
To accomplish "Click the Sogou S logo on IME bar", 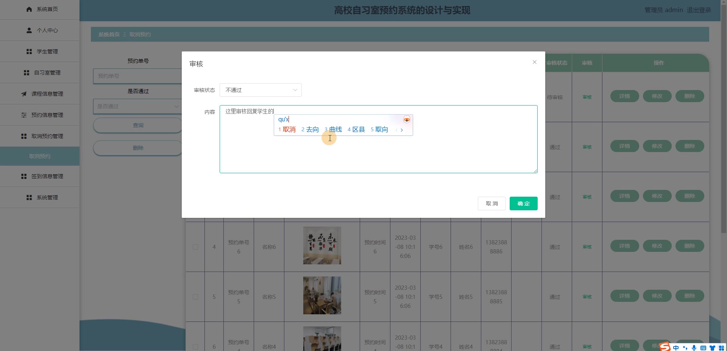I will [665, 346].
